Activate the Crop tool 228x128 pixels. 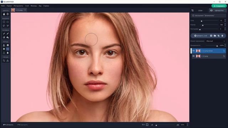tap(4, 61)
